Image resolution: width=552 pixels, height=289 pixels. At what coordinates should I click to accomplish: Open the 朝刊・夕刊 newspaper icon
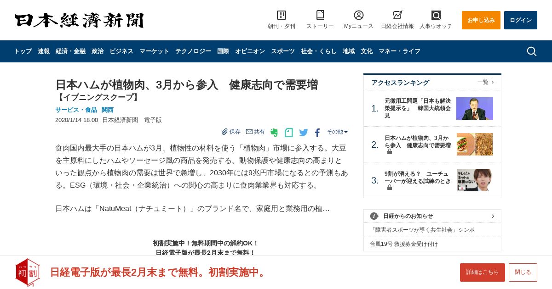pyautogui.click(x=282, y=15)
